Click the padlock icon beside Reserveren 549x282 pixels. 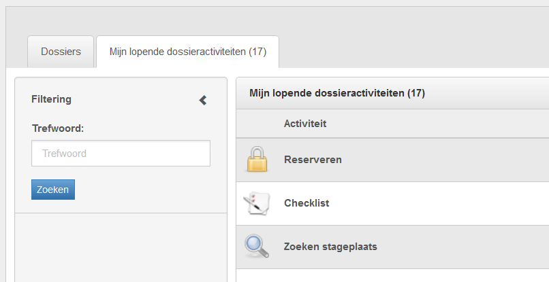(257, 159)
